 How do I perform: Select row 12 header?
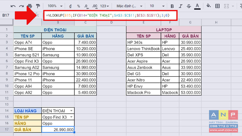coord(7,98)
